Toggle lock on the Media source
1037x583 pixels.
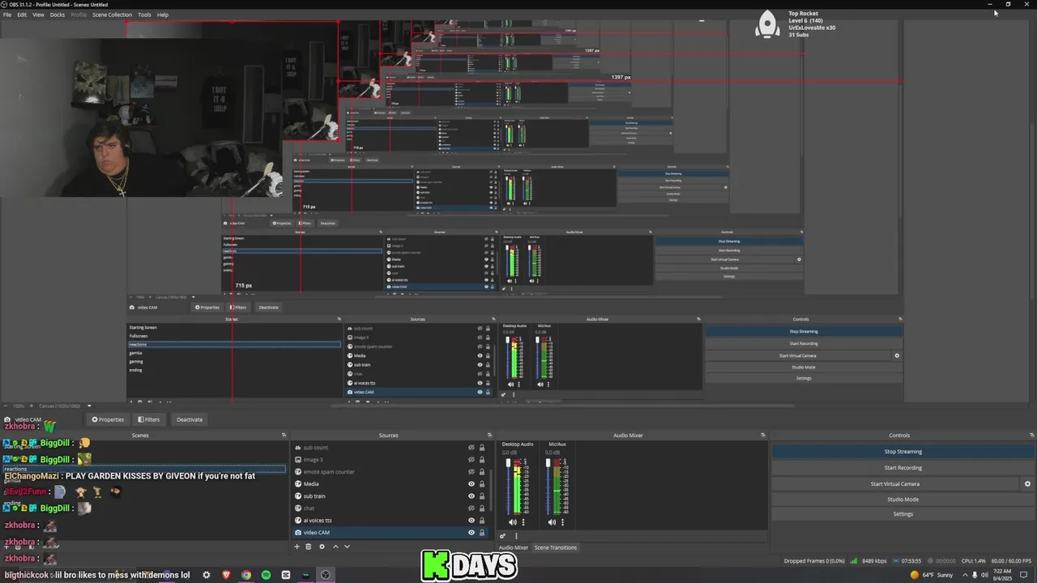click(482, 484)
